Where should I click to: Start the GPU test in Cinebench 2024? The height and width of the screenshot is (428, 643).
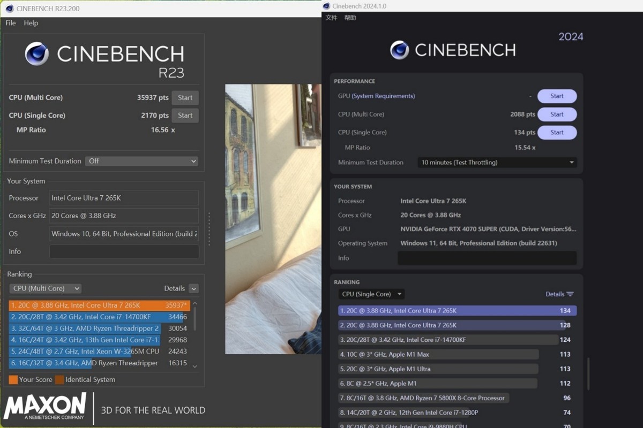(557, 96)
